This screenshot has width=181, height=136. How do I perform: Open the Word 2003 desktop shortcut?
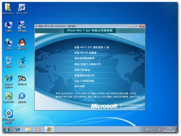22,8
